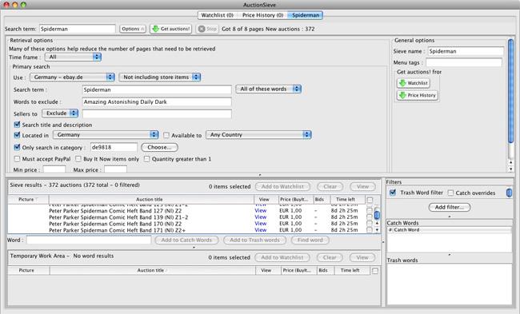Image resolution: width=520 pixels, height=314 pixels.
Task: Enable Buy It Now items only checkbox
Action: 78,159
